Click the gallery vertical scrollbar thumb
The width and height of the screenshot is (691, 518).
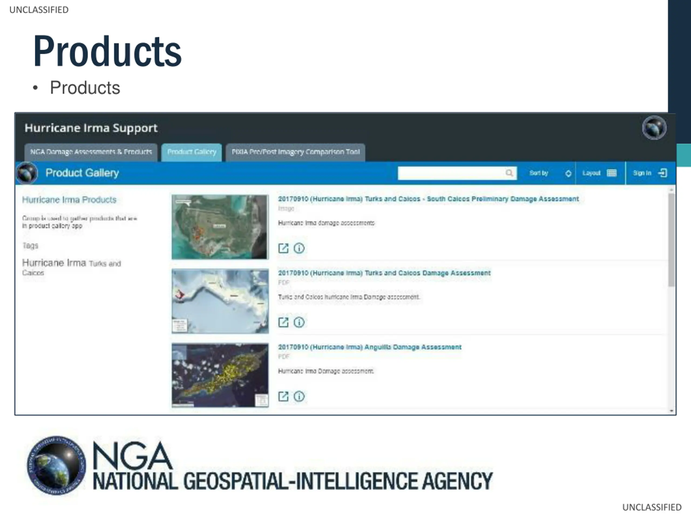[x=671, y=240]
